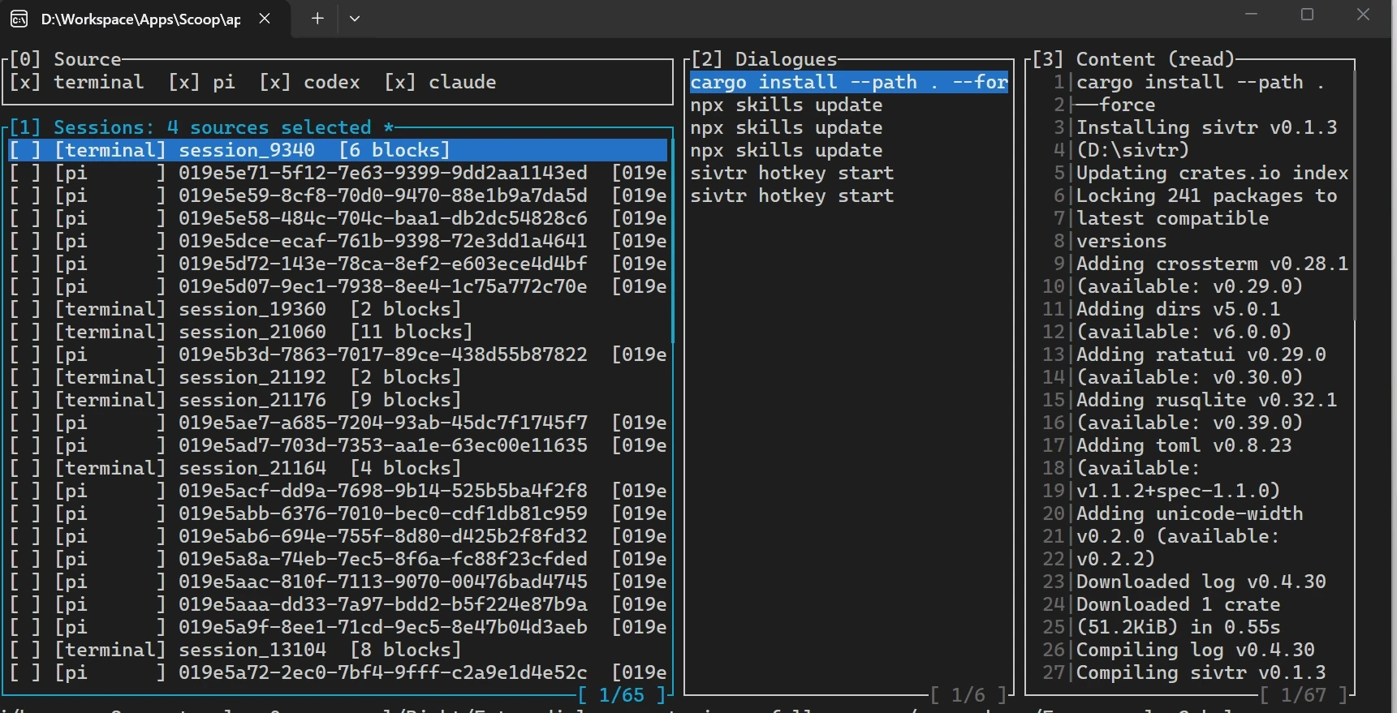Select pi session 019e5dce-ecaf-761b-9398-72e3dd1a4641
The width and height of the screenshot is (1397, 713).
pyautogui.click(x=338, y=241)
